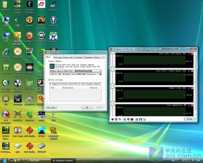Launch the everest desktop icon

30,22
